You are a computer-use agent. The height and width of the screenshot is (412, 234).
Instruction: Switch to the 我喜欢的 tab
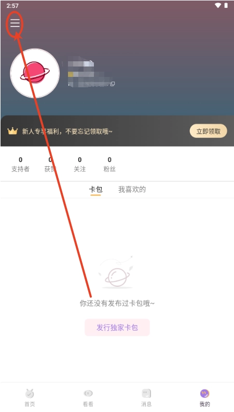tap(132, 190)
